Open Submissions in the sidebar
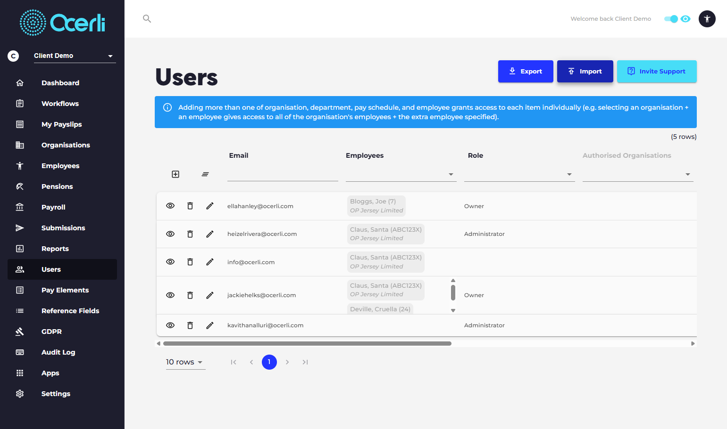This screenshot has width=727, height=429. click(x=62, y=228)
